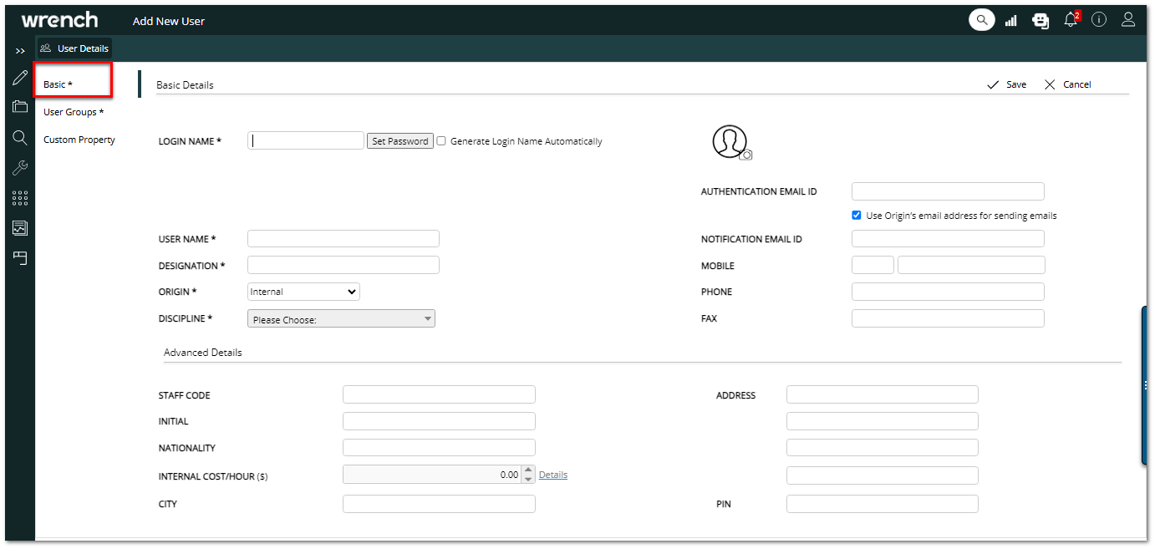The height and width of the screenshot is (549, 1155).
Task: Focus the Login Name field
Action: point(306,140)
